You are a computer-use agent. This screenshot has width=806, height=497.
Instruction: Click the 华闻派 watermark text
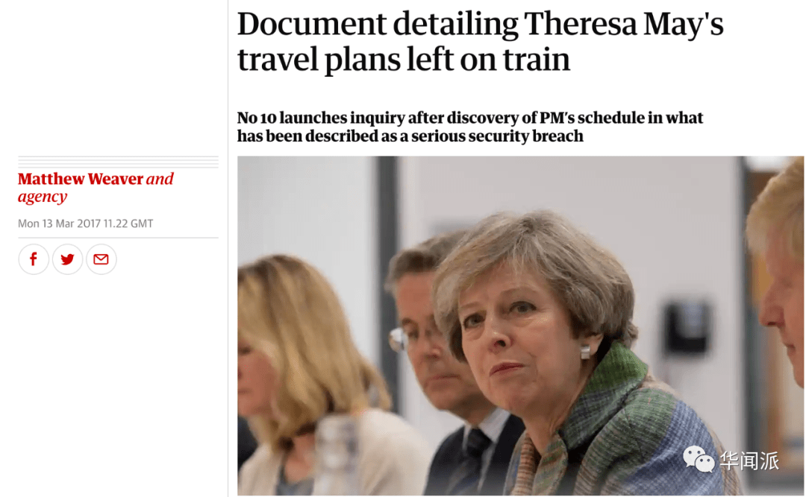click(749, 460)
